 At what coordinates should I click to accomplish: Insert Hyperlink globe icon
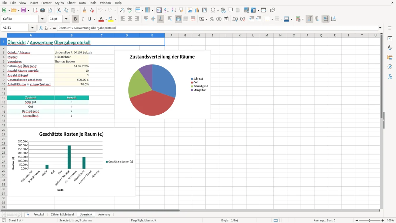pyautogui.click(x=223, y=10)
